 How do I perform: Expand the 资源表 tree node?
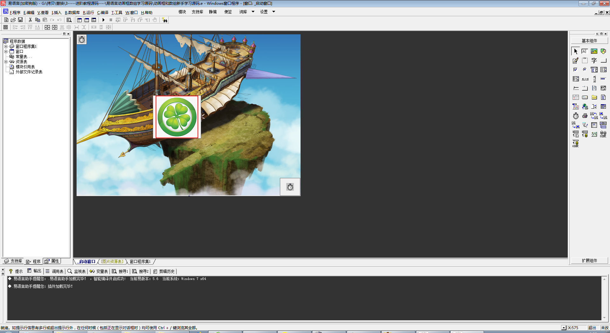coord(6,62)
